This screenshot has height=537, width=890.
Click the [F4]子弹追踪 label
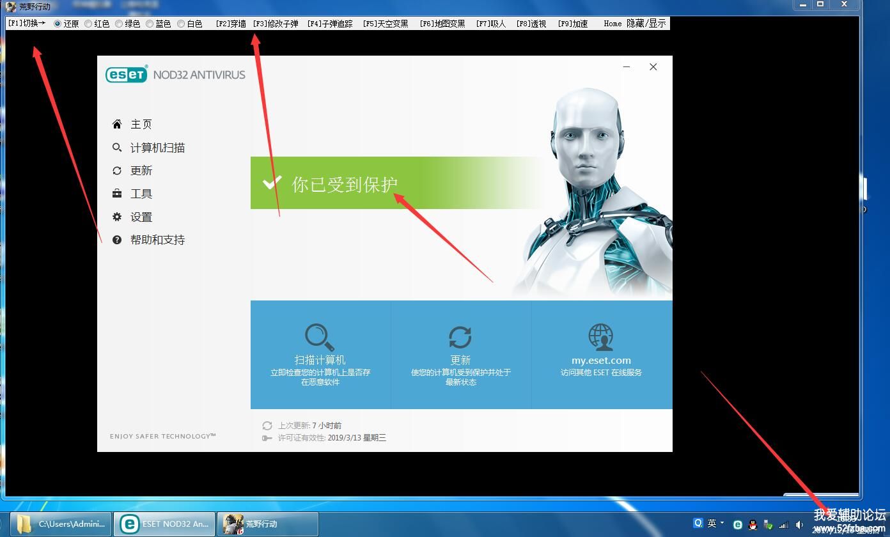(x=330, y=24)
